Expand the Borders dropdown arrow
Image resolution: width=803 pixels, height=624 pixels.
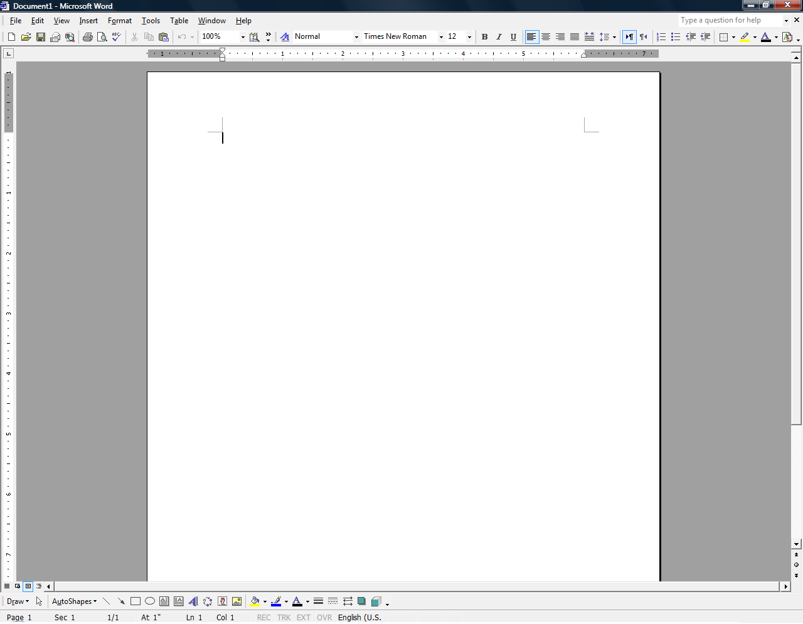733,37
